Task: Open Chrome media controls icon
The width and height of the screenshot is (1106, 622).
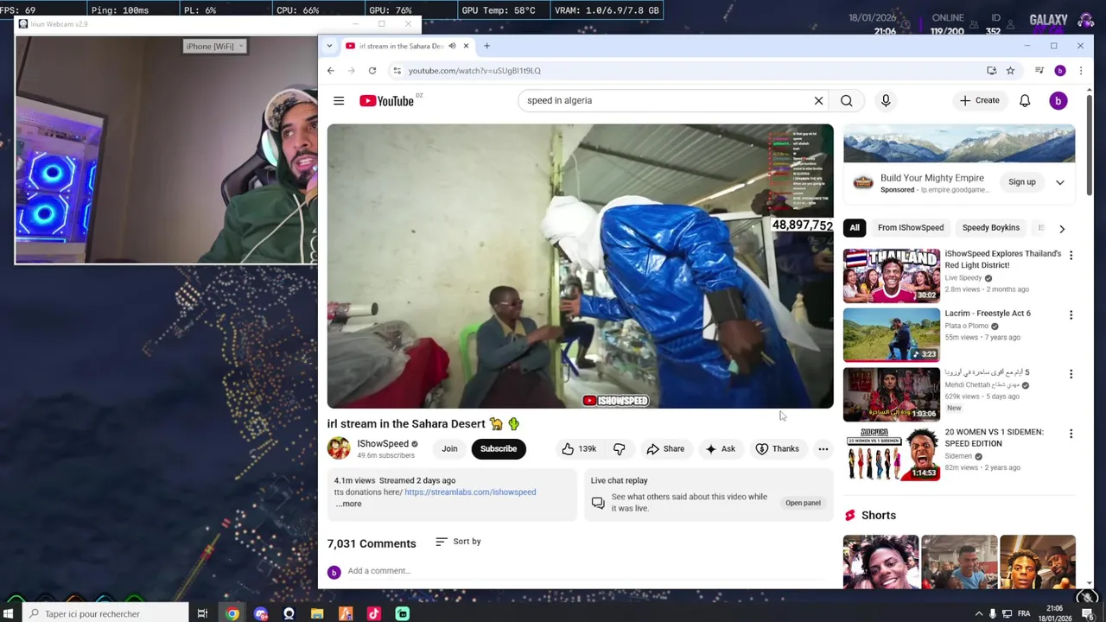Action: (x=1039, y=71)
